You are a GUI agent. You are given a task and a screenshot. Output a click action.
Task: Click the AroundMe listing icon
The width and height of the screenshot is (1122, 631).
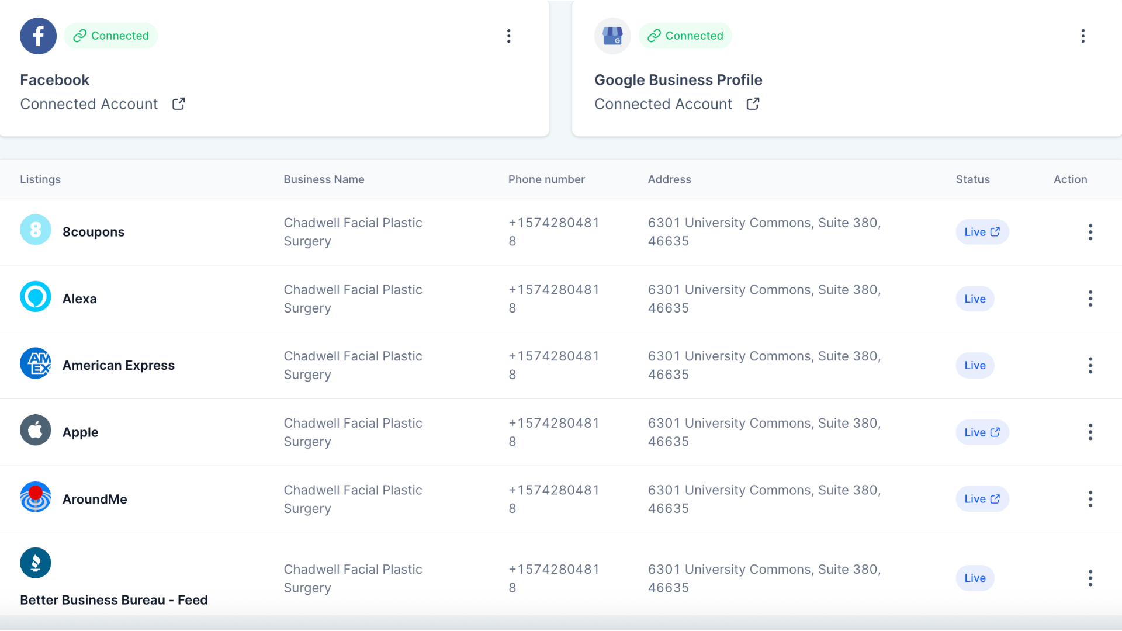click(36, 497)
